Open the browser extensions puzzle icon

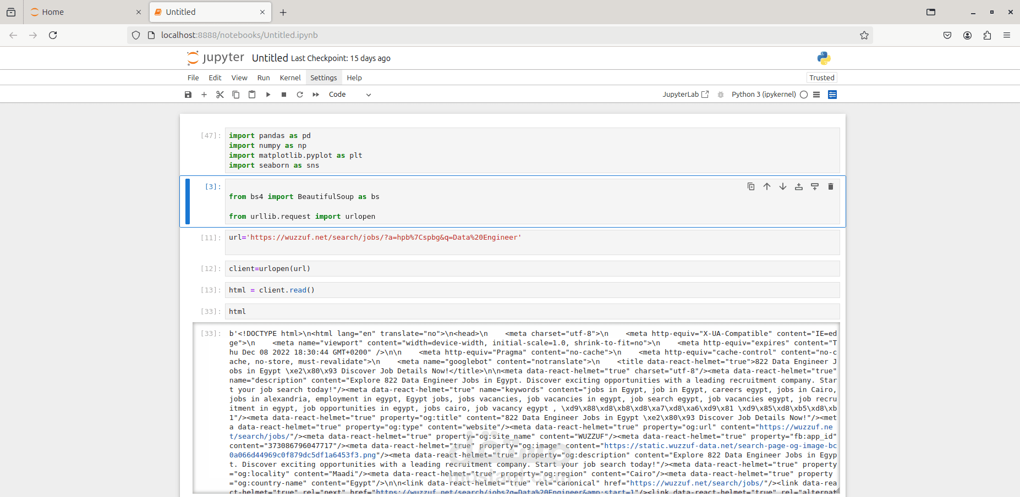(x=987, y=35)
